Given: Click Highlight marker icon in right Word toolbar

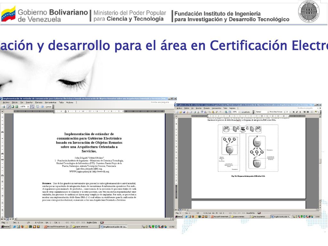Looking at the screenshot, I should [x=316, y=112].
